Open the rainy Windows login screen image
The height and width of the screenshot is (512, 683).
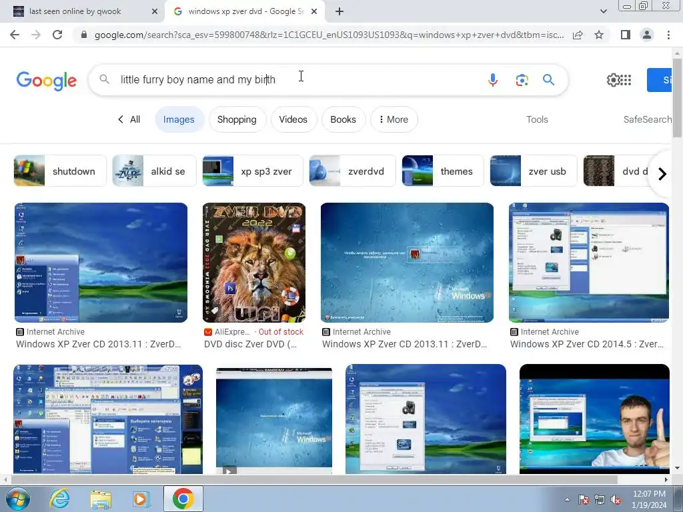tap(407, 263)
